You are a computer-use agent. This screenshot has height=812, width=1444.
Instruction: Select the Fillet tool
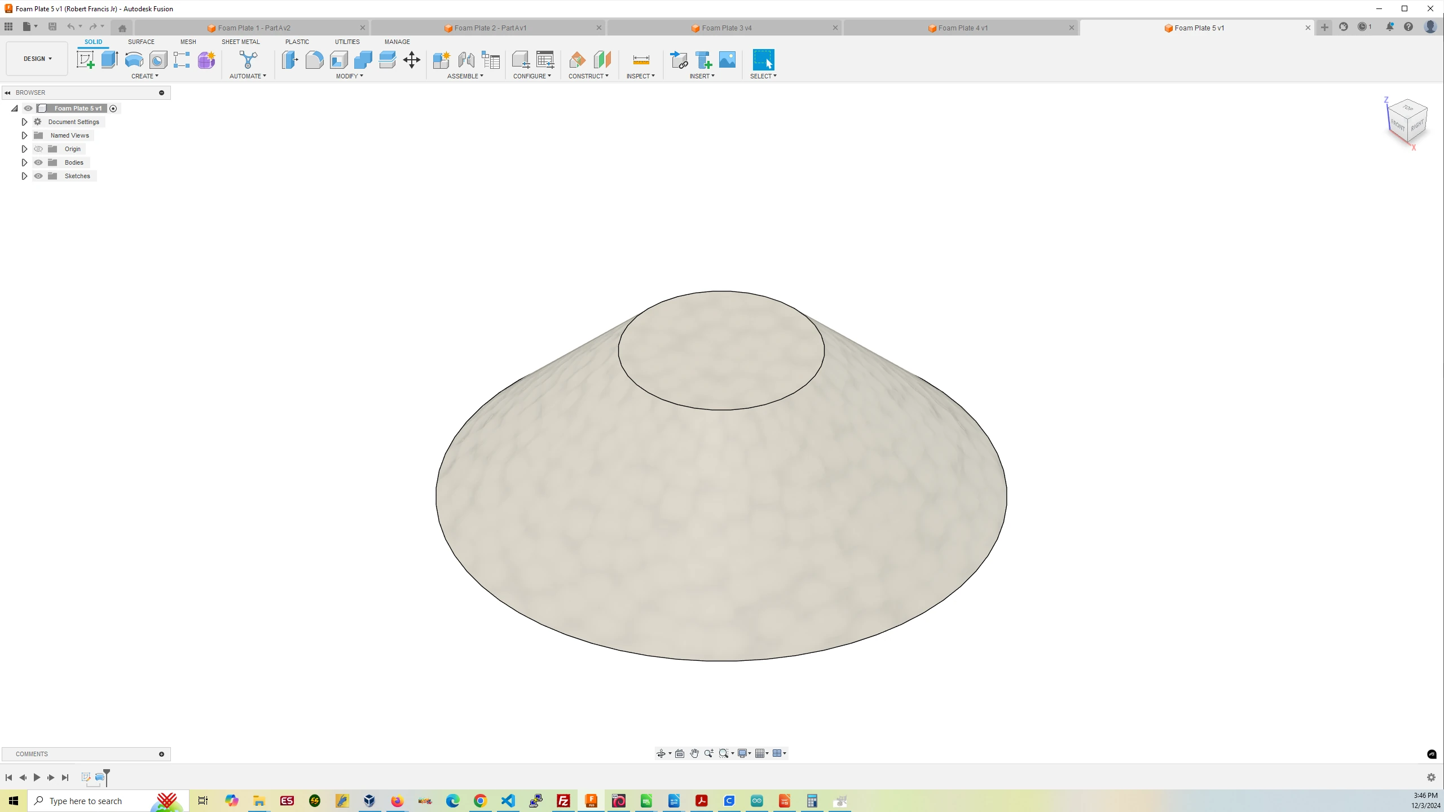pyautogui.click(x=314, y=59)
